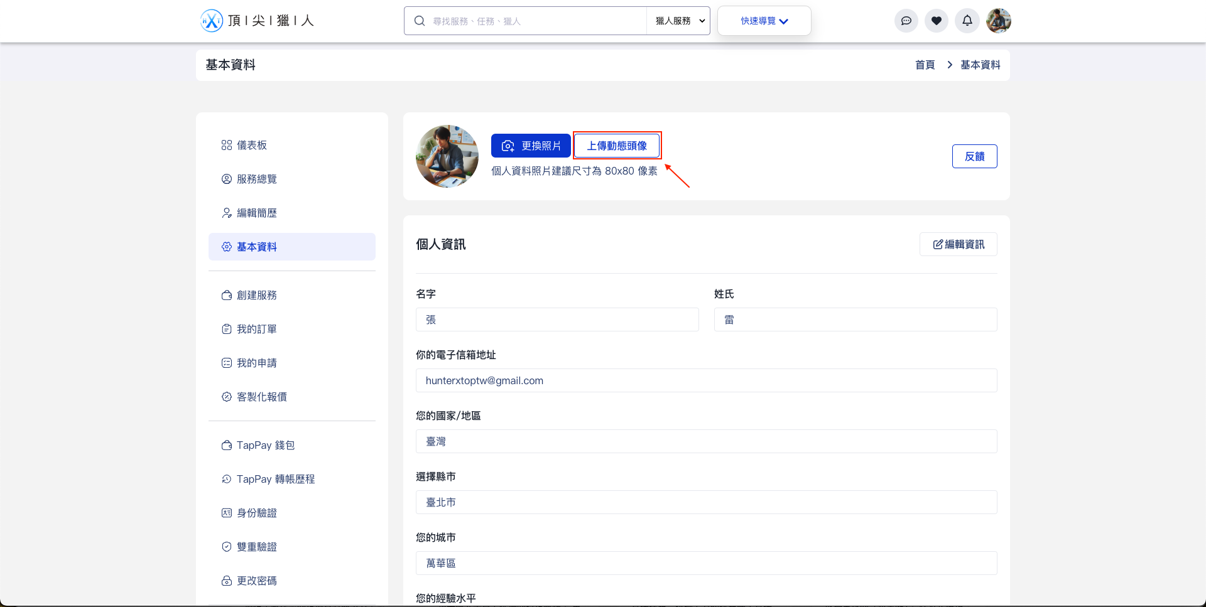Screen dimensions: 1206x607
Task: Select TapPay 錢包 in sidebar
Action: click(x=265, y=445)
